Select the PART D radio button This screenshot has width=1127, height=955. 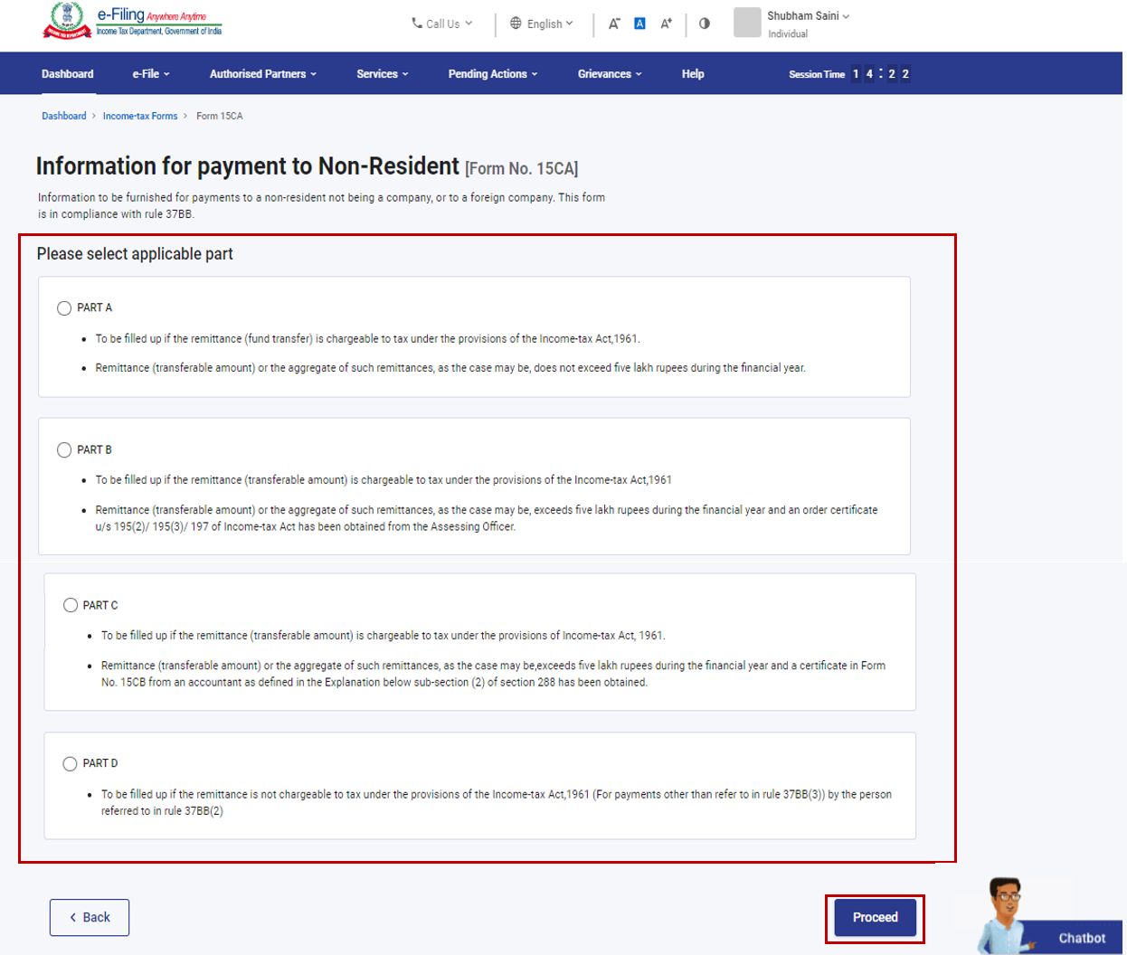click(70, 763)
